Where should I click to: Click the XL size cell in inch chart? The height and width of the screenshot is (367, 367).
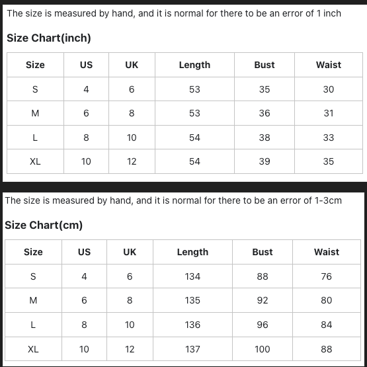pos(35,161)
